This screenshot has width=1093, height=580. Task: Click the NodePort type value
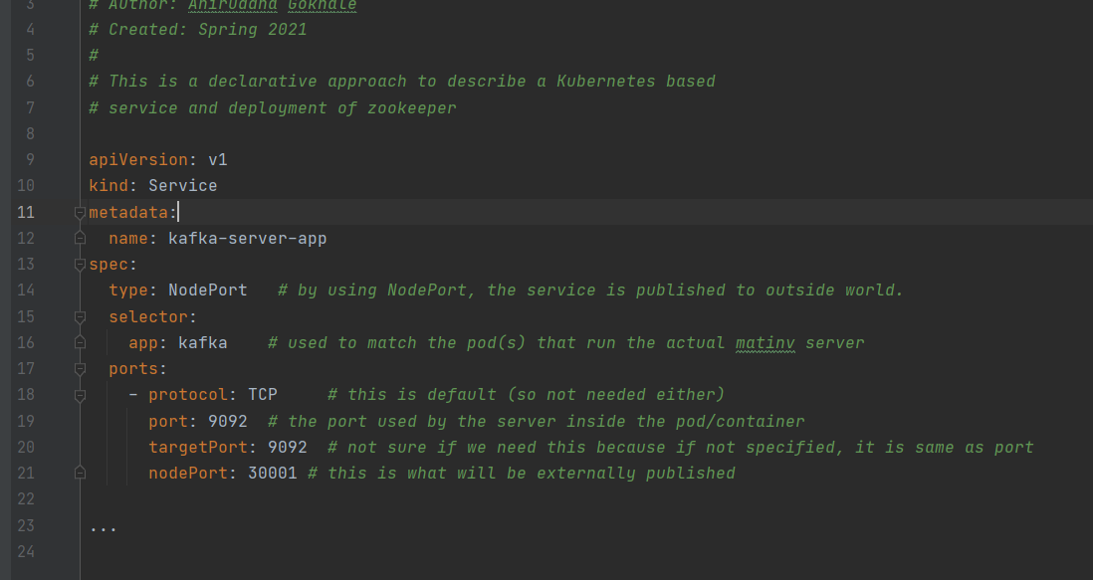pyautogui.click(x=208, y=290)
